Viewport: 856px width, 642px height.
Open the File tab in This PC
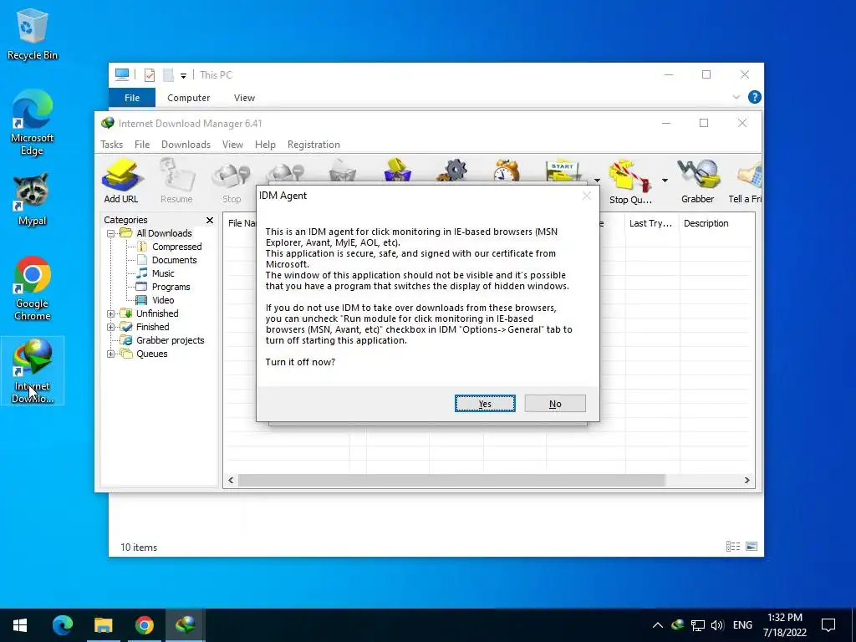132,98
